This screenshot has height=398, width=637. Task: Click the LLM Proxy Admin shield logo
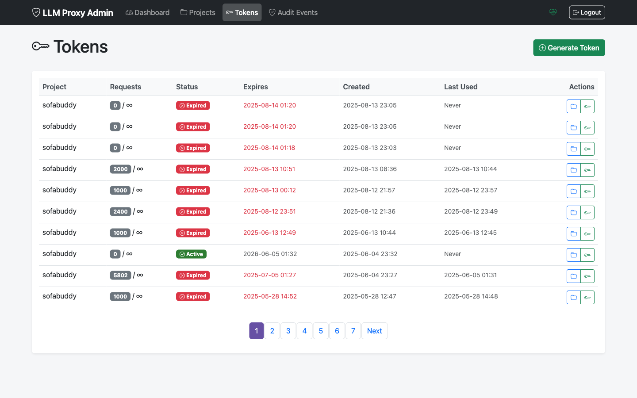coord(36,12)
